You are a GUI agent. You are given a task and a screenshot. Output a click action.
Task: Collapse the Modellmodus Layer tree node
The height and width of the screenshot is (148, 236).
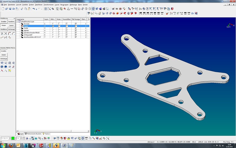tap(17, 22)
